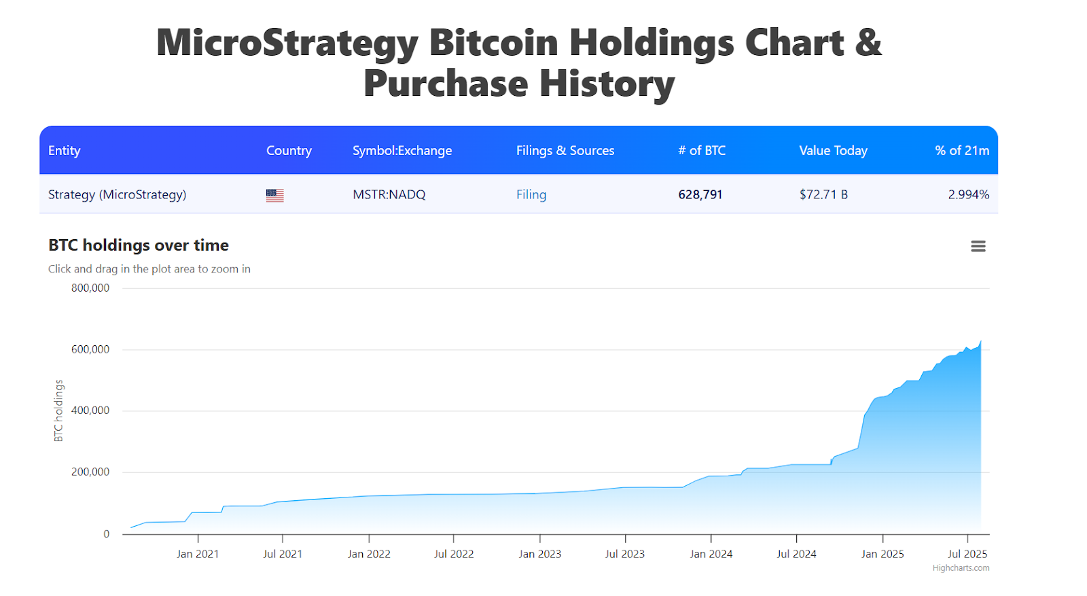Select the Strategy (MicroStrategy) table row

(117, 195)
